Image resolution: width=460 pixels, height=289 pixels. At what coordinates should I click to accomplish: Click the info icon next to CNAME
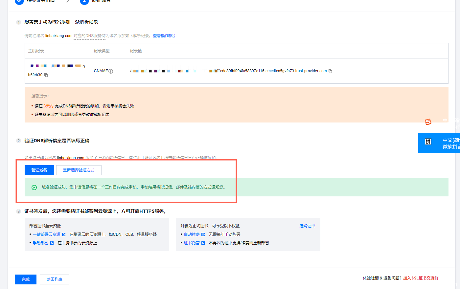(x=111, y=71)
